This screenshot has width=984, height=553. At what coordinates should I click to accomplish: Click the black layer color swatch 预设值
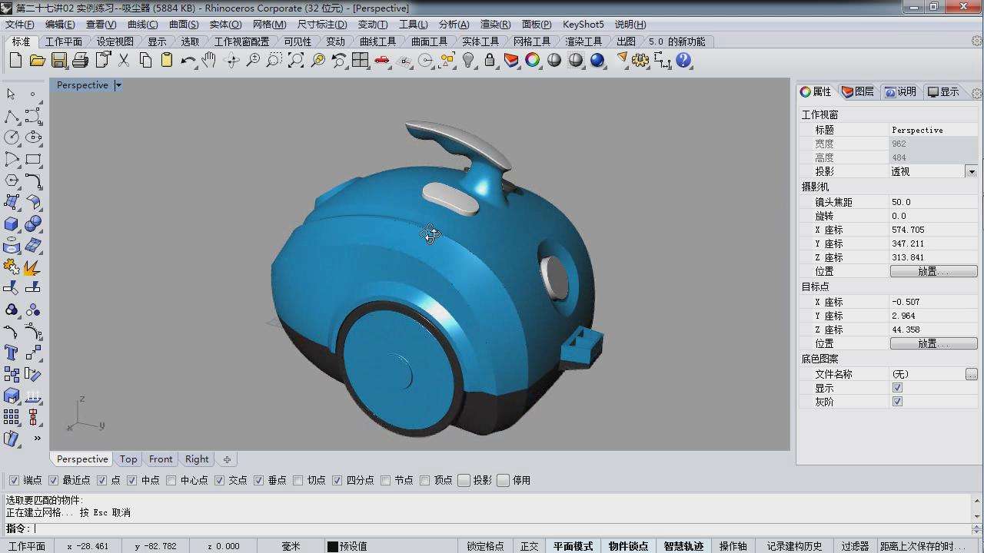tap(332, 546)
